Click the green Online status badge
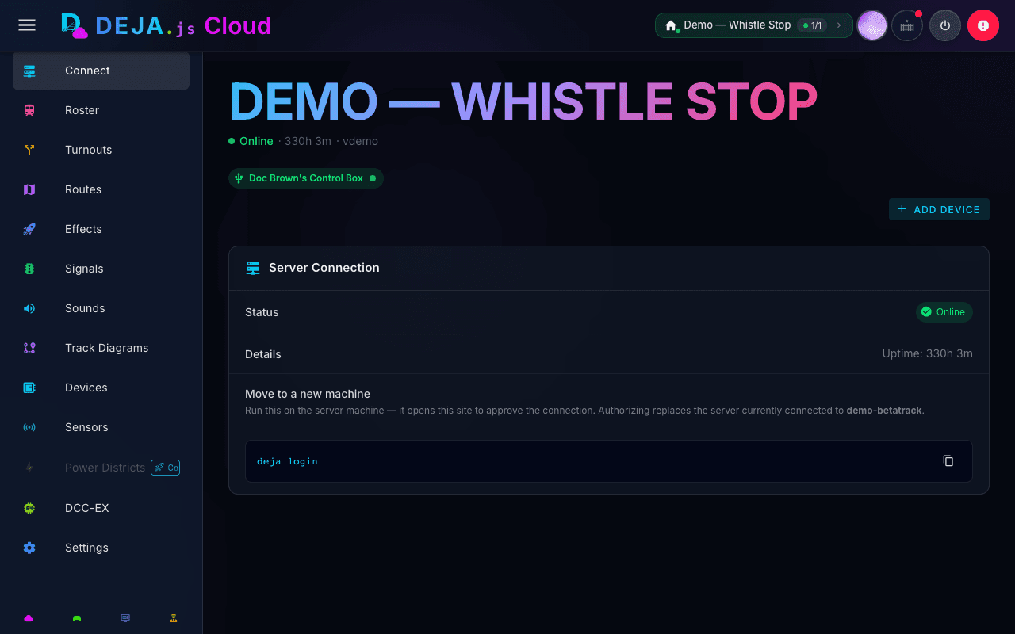1015x634 pixels. pos(944,312)
